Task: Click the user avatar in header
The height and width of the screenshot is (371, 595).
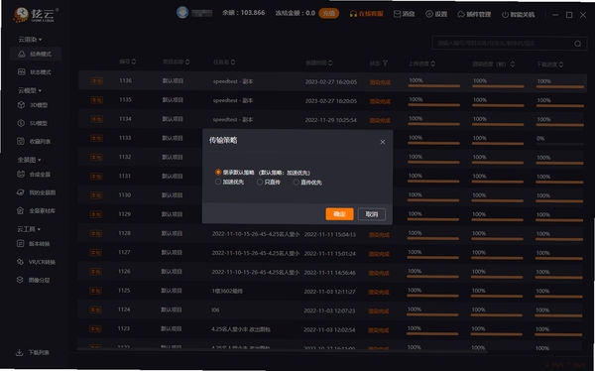Action: click(x=182, y=12)
